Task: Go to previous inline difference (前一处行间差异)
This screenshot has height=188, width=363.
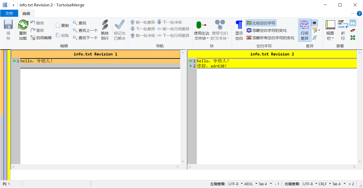Action: 173,29
